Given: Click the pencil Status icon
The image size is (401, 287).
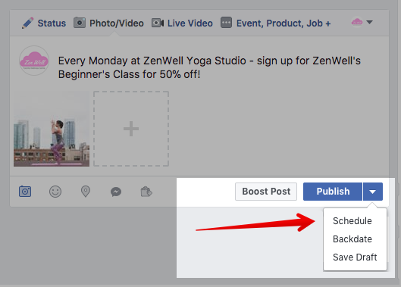Looking at the screenshot, I should pyautogui.click(x=27, y=23).
